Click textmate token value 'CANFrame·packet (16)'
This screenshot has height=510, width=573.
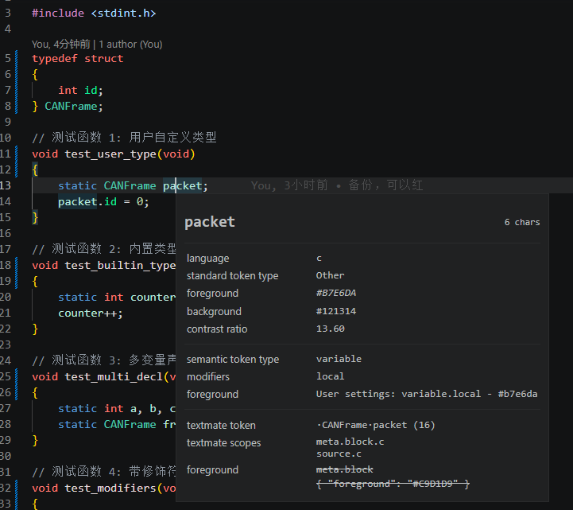coord(376,425)
